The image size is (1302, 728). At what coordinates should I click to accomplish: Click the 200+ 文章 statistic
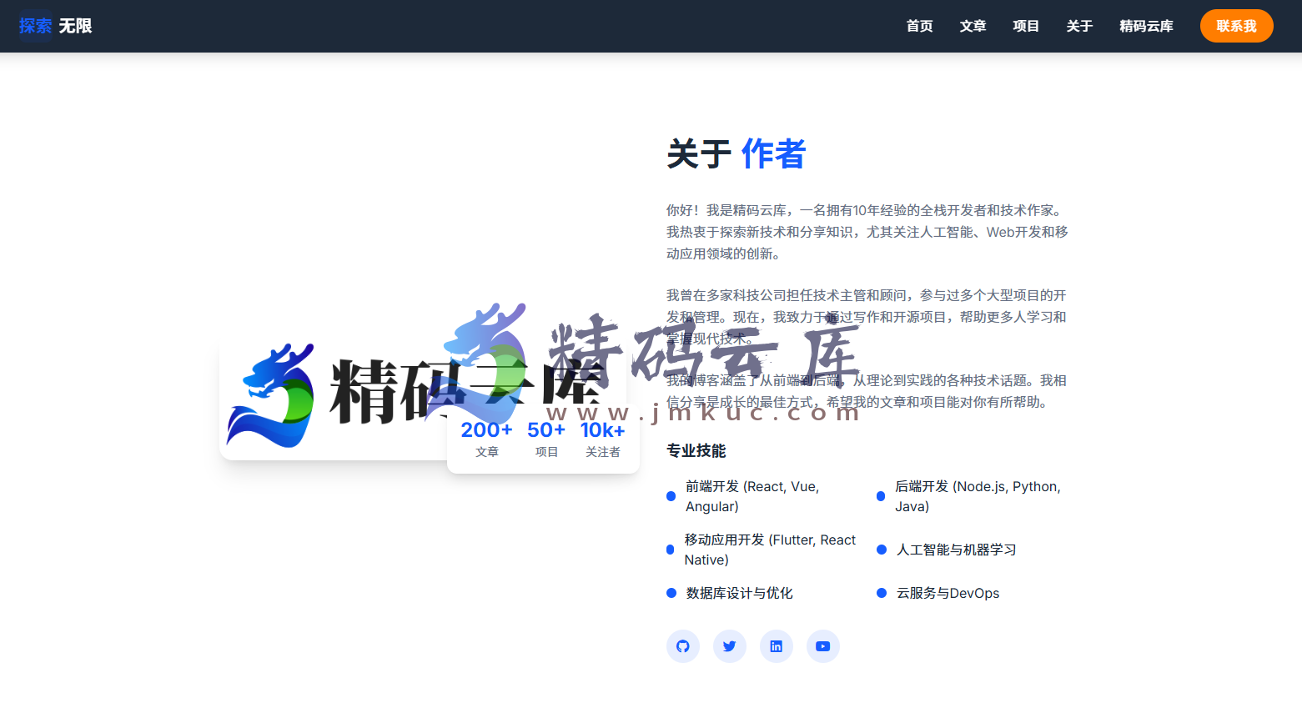click(487, 439)
